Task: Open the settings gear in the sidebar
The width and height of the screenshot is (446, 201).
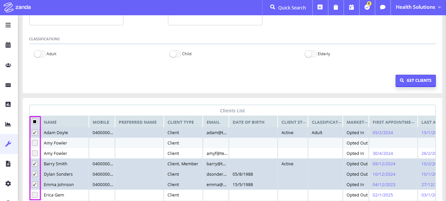Action: 8,183
